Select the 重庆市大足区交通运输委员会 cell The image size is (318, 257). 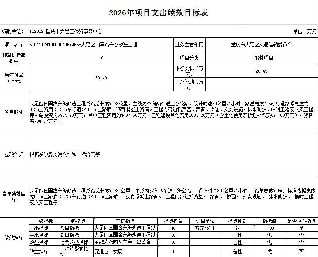click(x=261, y=45)
